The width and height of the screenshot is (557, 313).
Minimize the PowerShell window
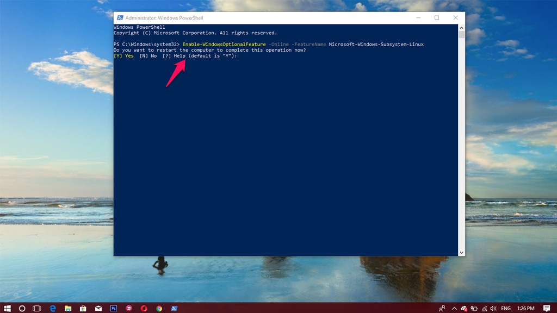(418, 18)
